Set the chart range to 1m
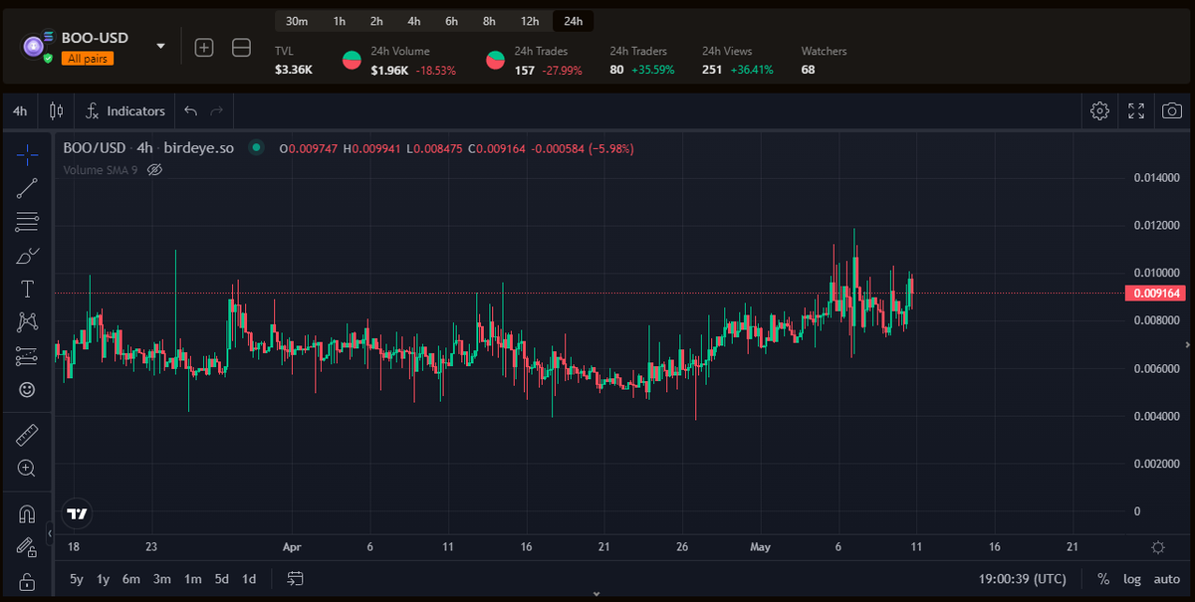This screenshot has width=1195, height=602. click(193, 579)
